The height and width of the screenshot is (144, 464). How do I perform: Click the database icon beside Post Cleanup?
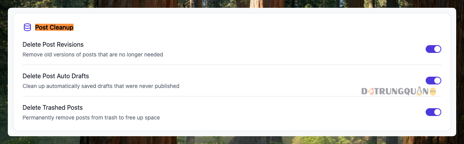(x=27, y=27)
